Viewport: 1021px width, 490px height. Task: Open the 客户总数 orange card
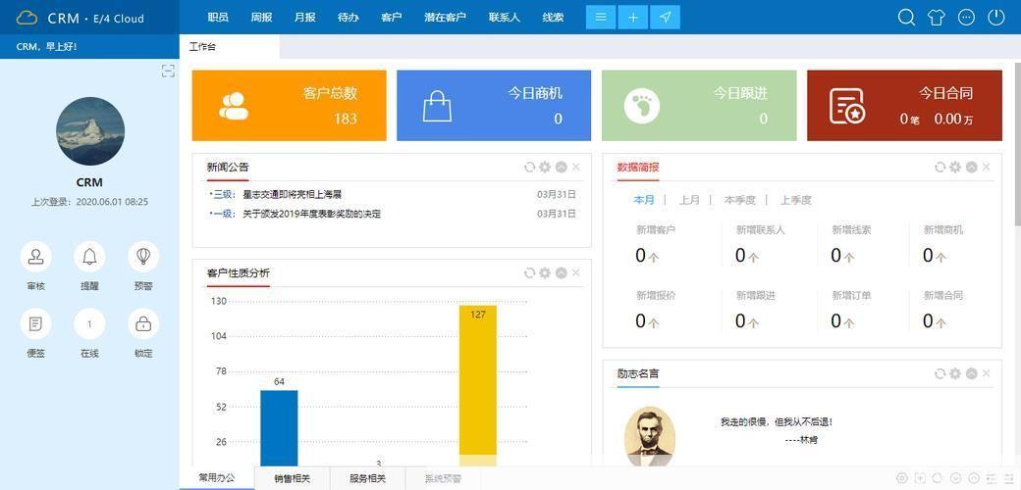(x=289, y=105)
